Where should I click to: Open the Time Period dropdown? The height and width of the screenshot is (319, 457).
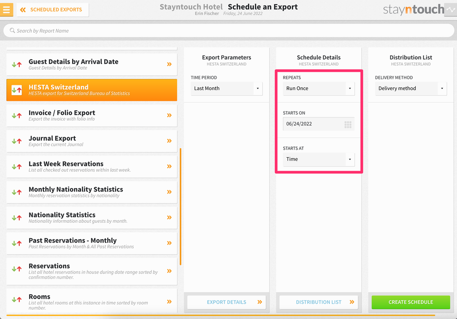click(x=227, y=88)
